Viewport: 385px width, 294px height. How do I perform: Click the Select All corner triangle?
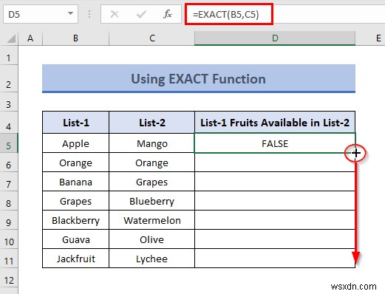point(11,38)
